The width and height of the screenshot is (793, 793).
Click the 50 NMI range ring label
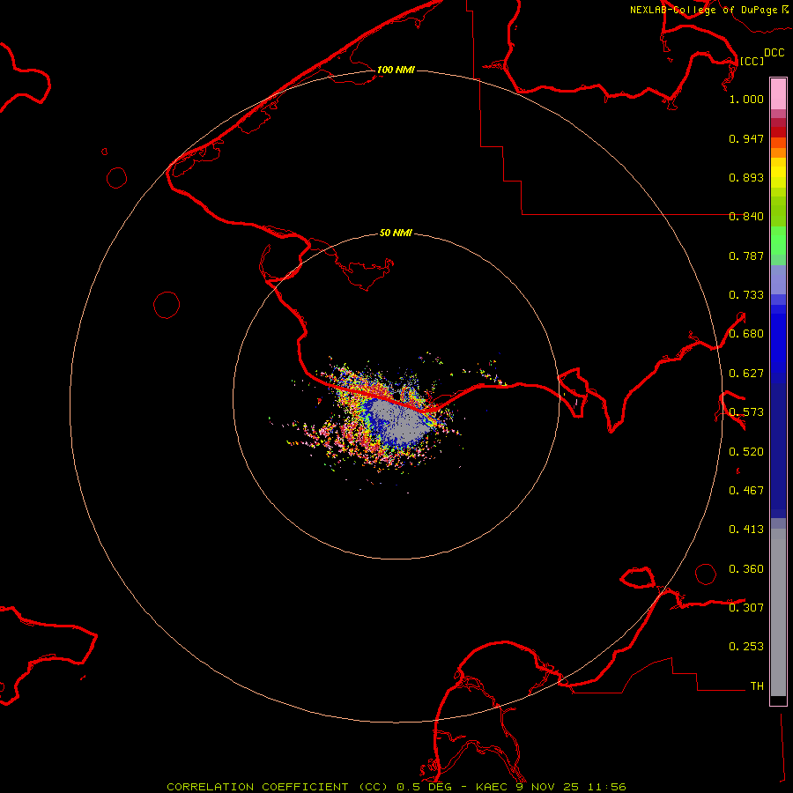(x=396, y=233)
